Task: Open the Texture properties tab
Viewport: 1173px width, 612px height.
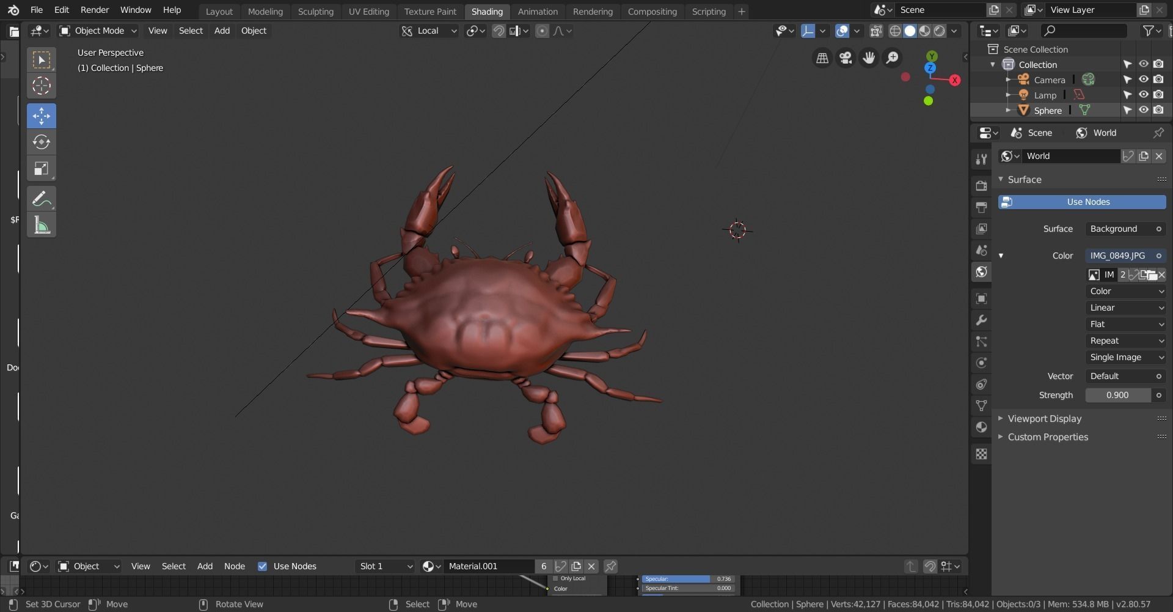Action: point(981,454)
